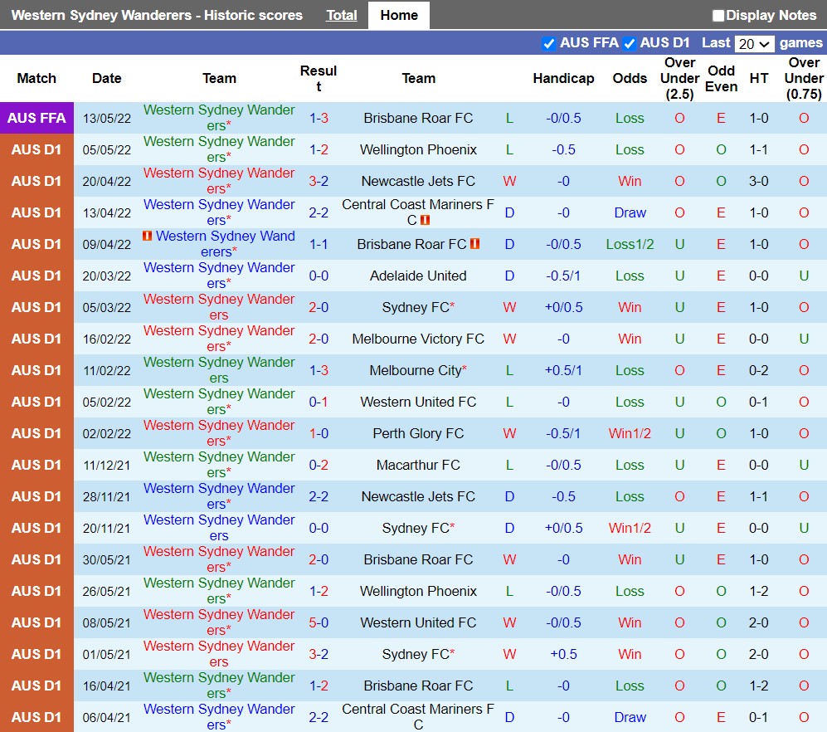827x732 pixels.
Task: Open the Wellington Phoenix link on 05/05/22
Action: pyautogui.click(x=418, y=149)
